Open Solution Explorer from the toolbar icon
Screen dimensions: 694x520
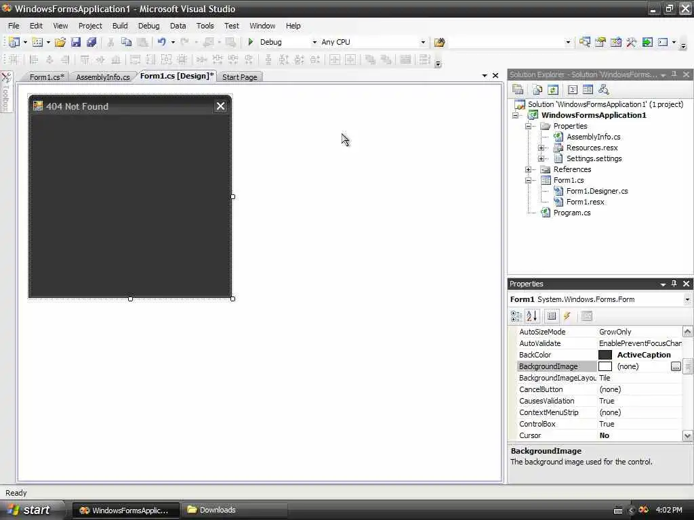point(585,42)
